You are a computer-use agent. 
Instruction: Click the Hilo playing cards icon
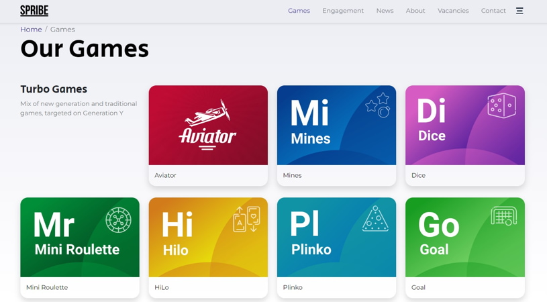click(x=246, y=219)
